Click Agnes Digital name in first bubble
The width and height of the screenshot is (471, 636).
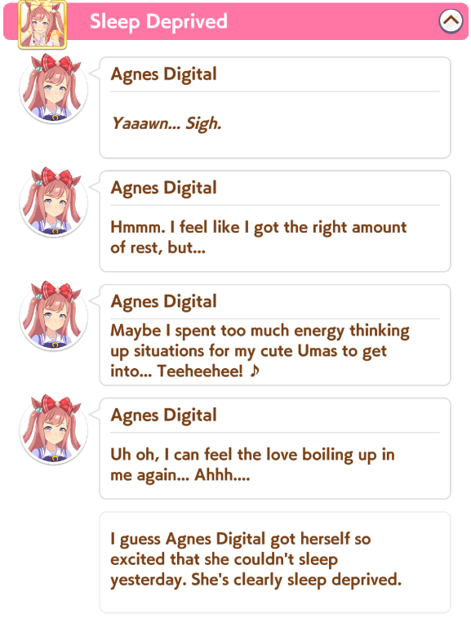pos(163,74)
